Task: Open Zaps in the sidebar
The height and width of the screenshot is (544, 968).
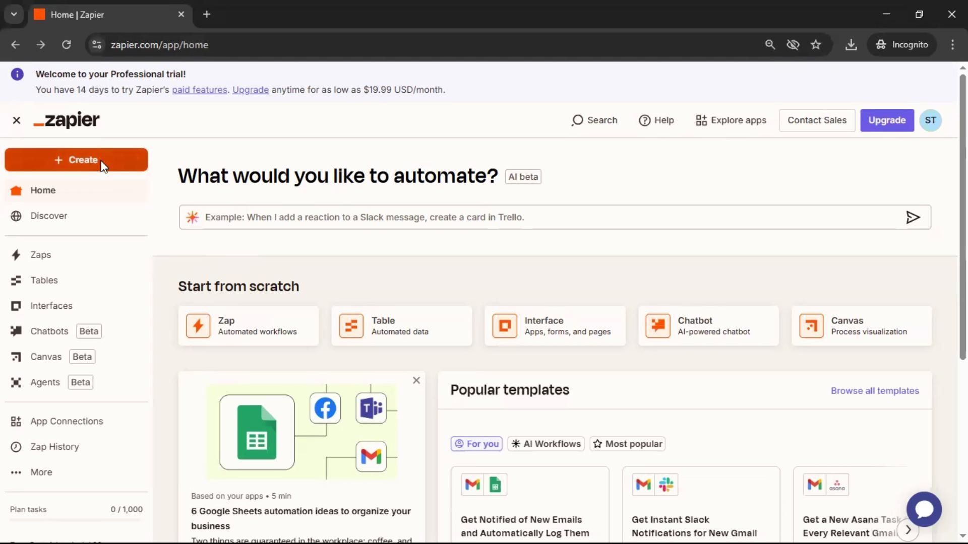Action: click(40, 255)
